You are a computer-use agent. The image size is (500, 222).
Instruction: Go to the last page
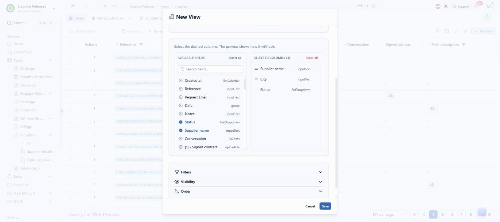tap(490, 214)
